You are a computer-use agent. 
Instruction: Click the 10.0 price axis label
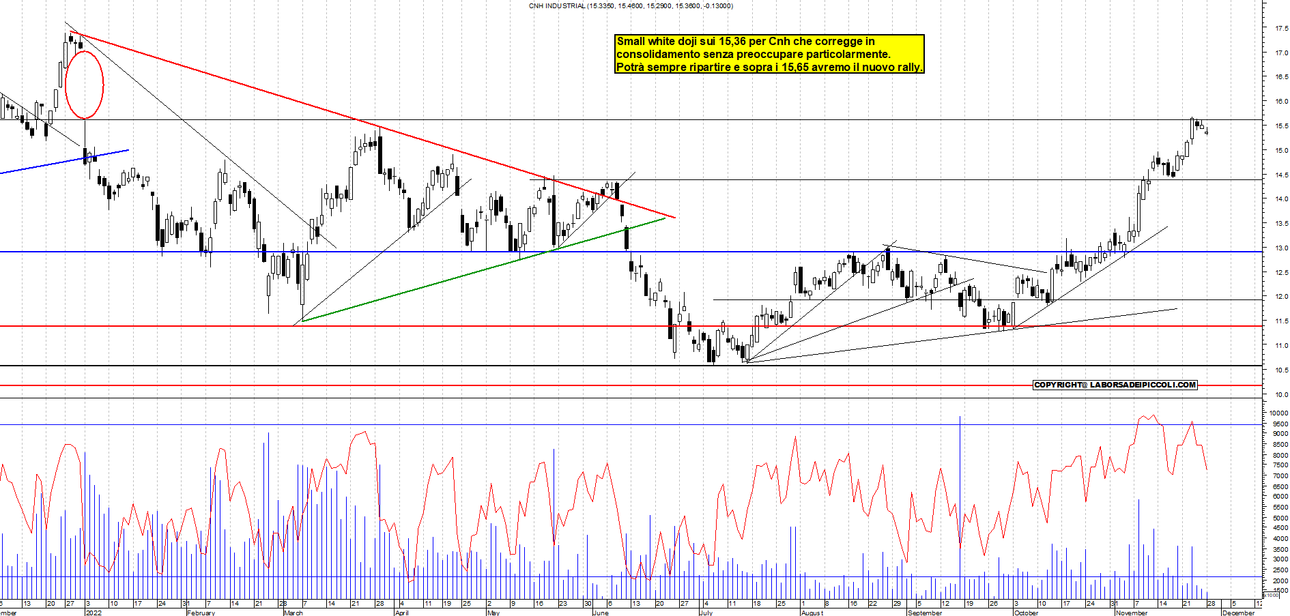1281,395
